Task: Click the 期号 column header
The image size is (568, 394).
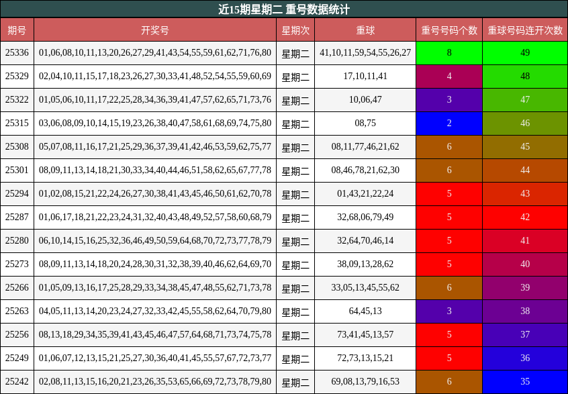Action: point(16,30)
